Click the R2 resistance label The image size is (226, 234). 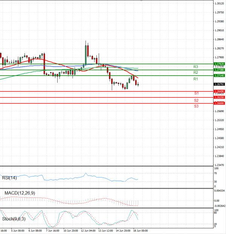pyautogui.click(x=195, y=72)
